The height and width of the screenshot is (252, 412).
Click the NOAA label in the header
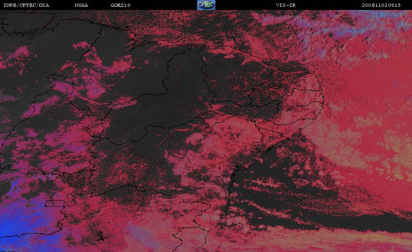click(x=81, y=5)
